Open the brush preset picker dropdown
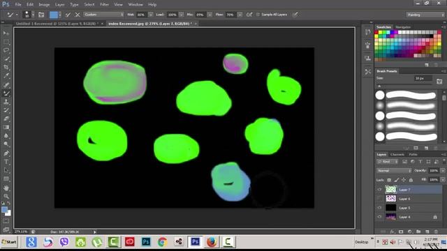Screen dimensions: 447x251 pos(33,15)
